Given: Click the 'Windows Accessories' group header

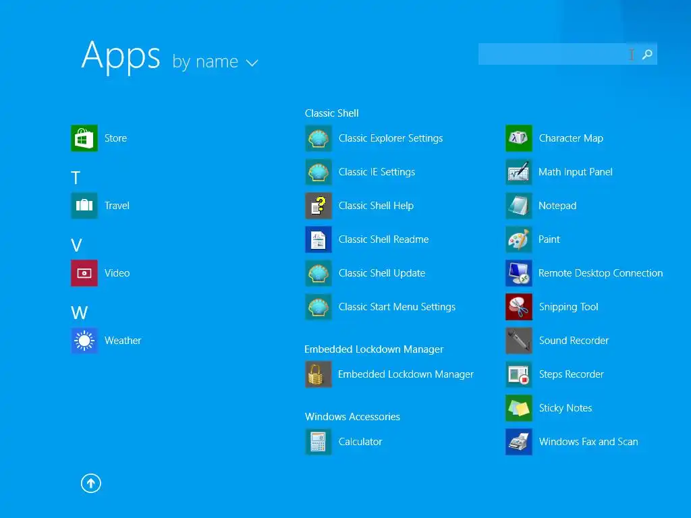Looking at the screenshot, I should pos(352,417).
